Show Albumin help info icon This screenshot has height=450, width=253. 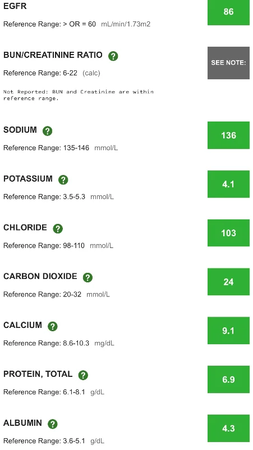point(53,424)
